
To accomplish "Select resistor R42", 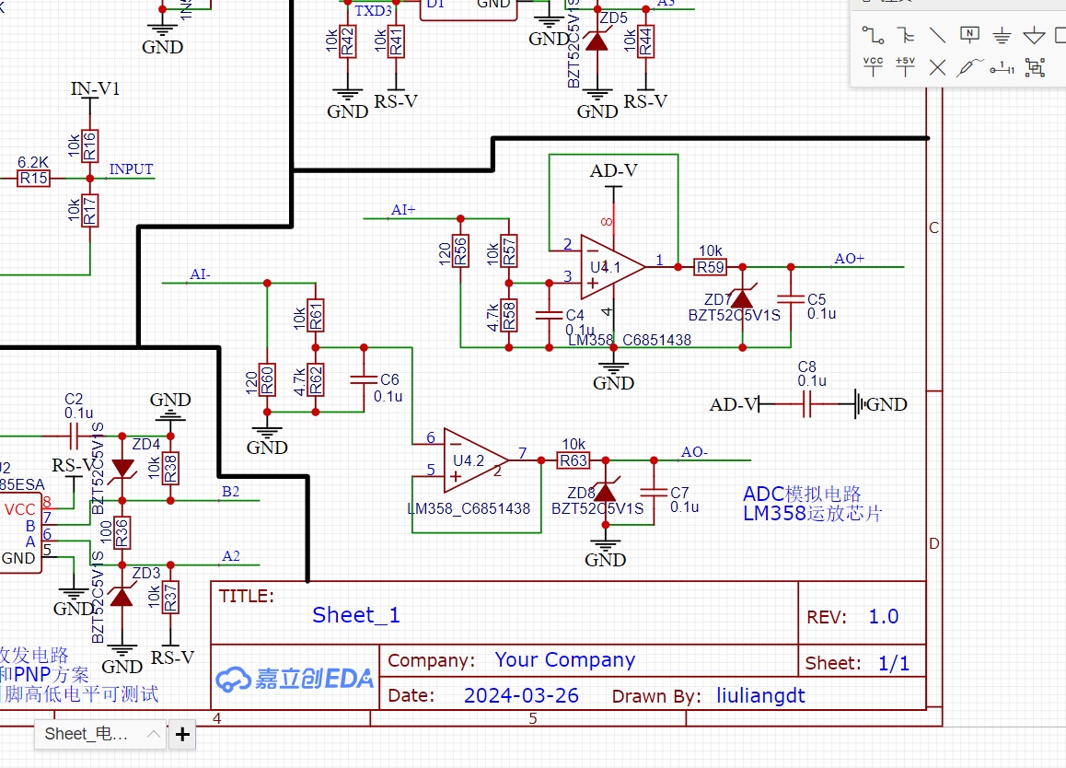I will point(347,41).
